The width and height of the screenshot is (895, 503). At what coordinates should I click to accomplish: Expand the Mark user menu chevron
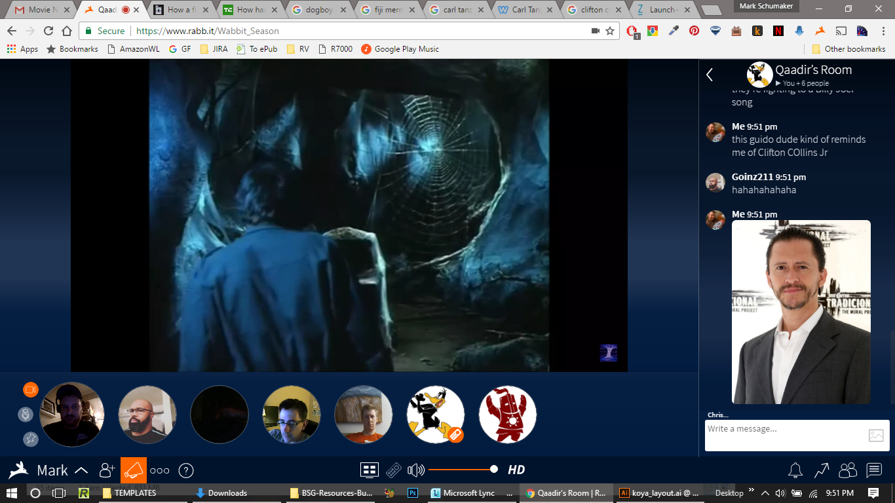point(81,470)
